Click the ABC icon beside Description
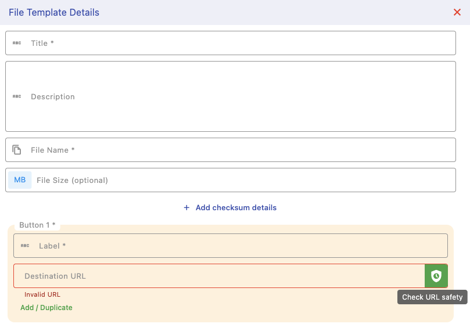The image size is (470, 331). [x=17, y=96]
